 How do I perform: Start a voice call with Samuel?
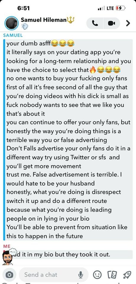95,23
